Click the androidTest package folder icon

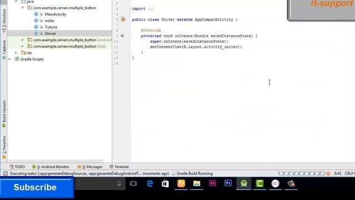click(x=29, y=39)
